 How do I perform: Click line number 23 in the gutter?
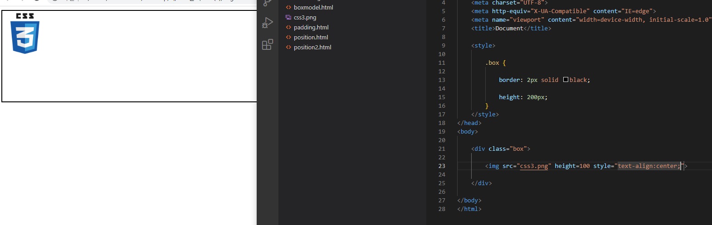pos(442,166)
